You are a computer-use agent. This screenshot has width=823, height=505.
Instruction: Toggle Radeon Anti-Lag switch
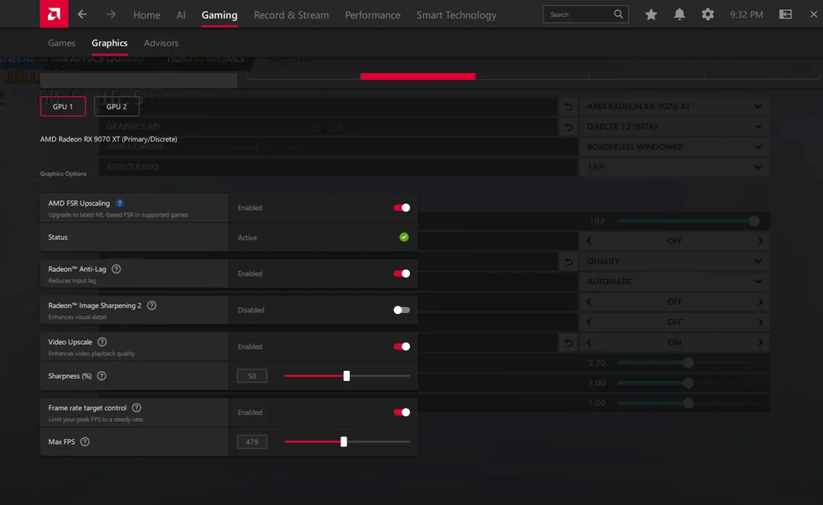click(402, 273)
